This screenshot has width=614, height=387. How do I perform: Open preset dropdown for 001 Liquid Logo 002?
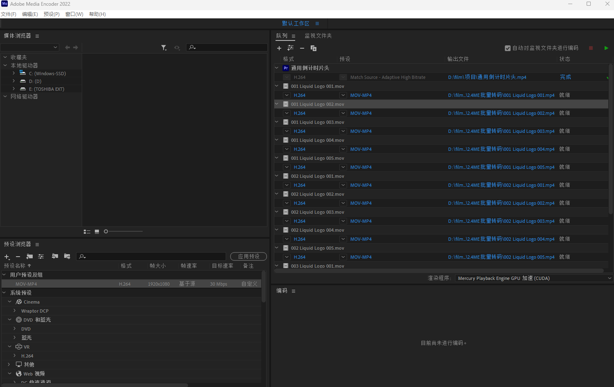(343, 113)
